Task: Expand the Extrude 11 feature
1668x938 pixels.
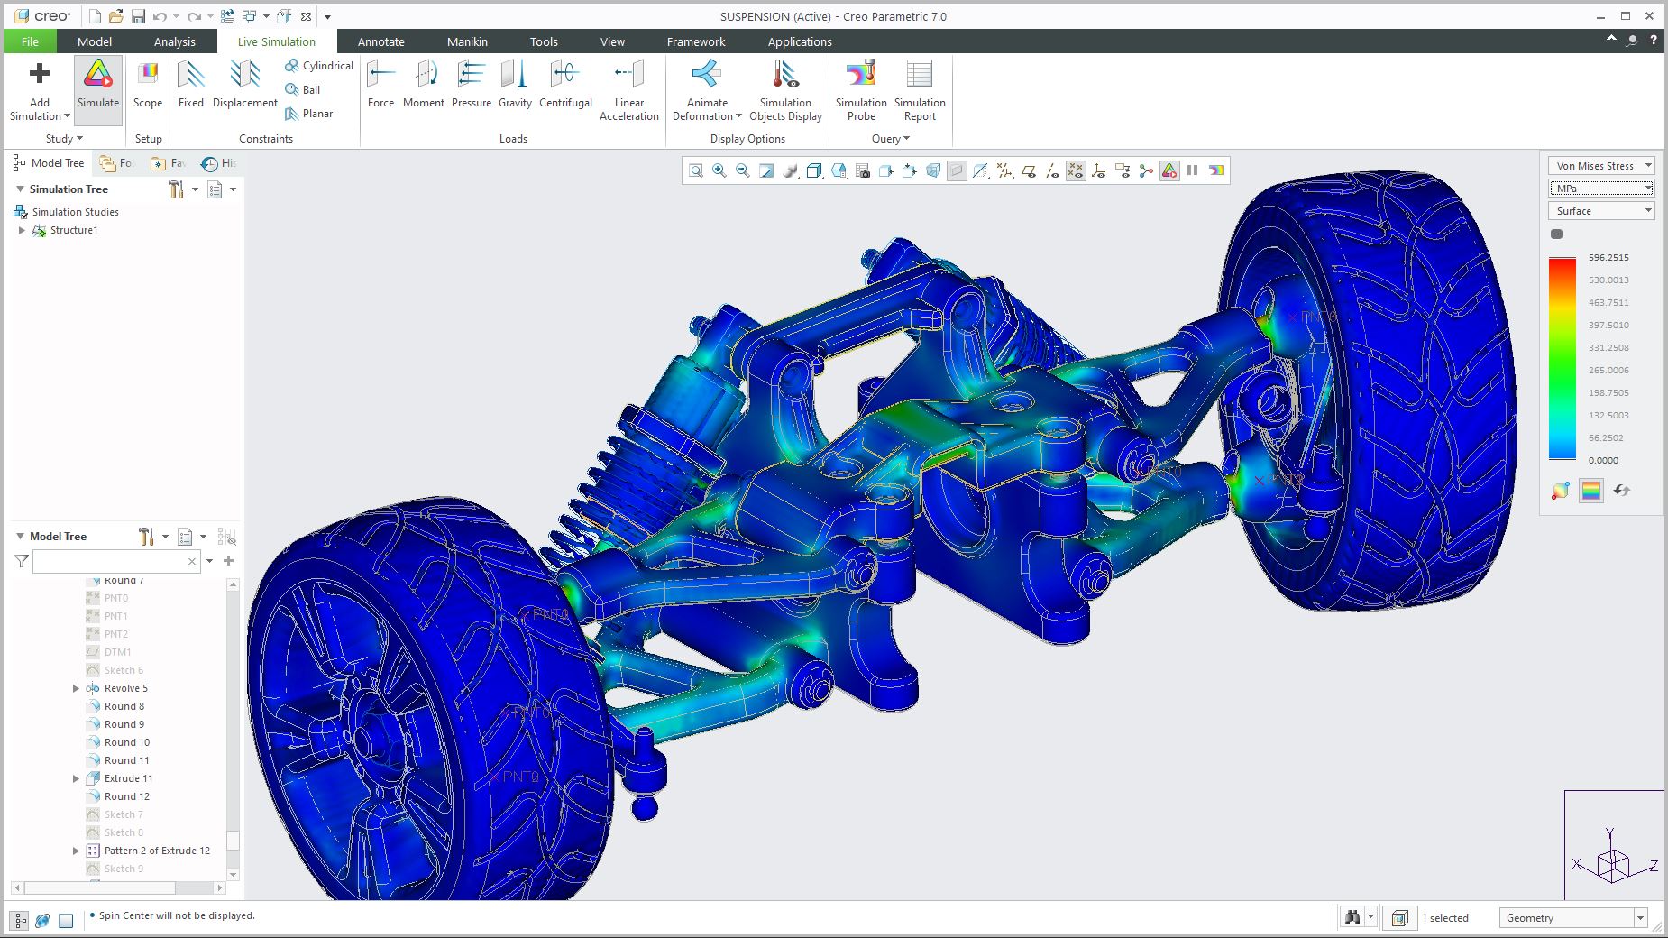Action: 77,778
